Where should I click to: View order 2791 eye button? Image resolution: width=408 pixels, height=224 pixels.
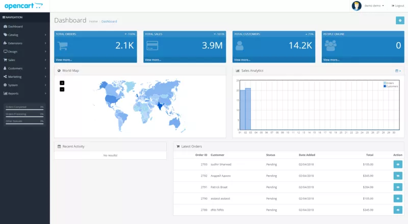coord(398,187)
